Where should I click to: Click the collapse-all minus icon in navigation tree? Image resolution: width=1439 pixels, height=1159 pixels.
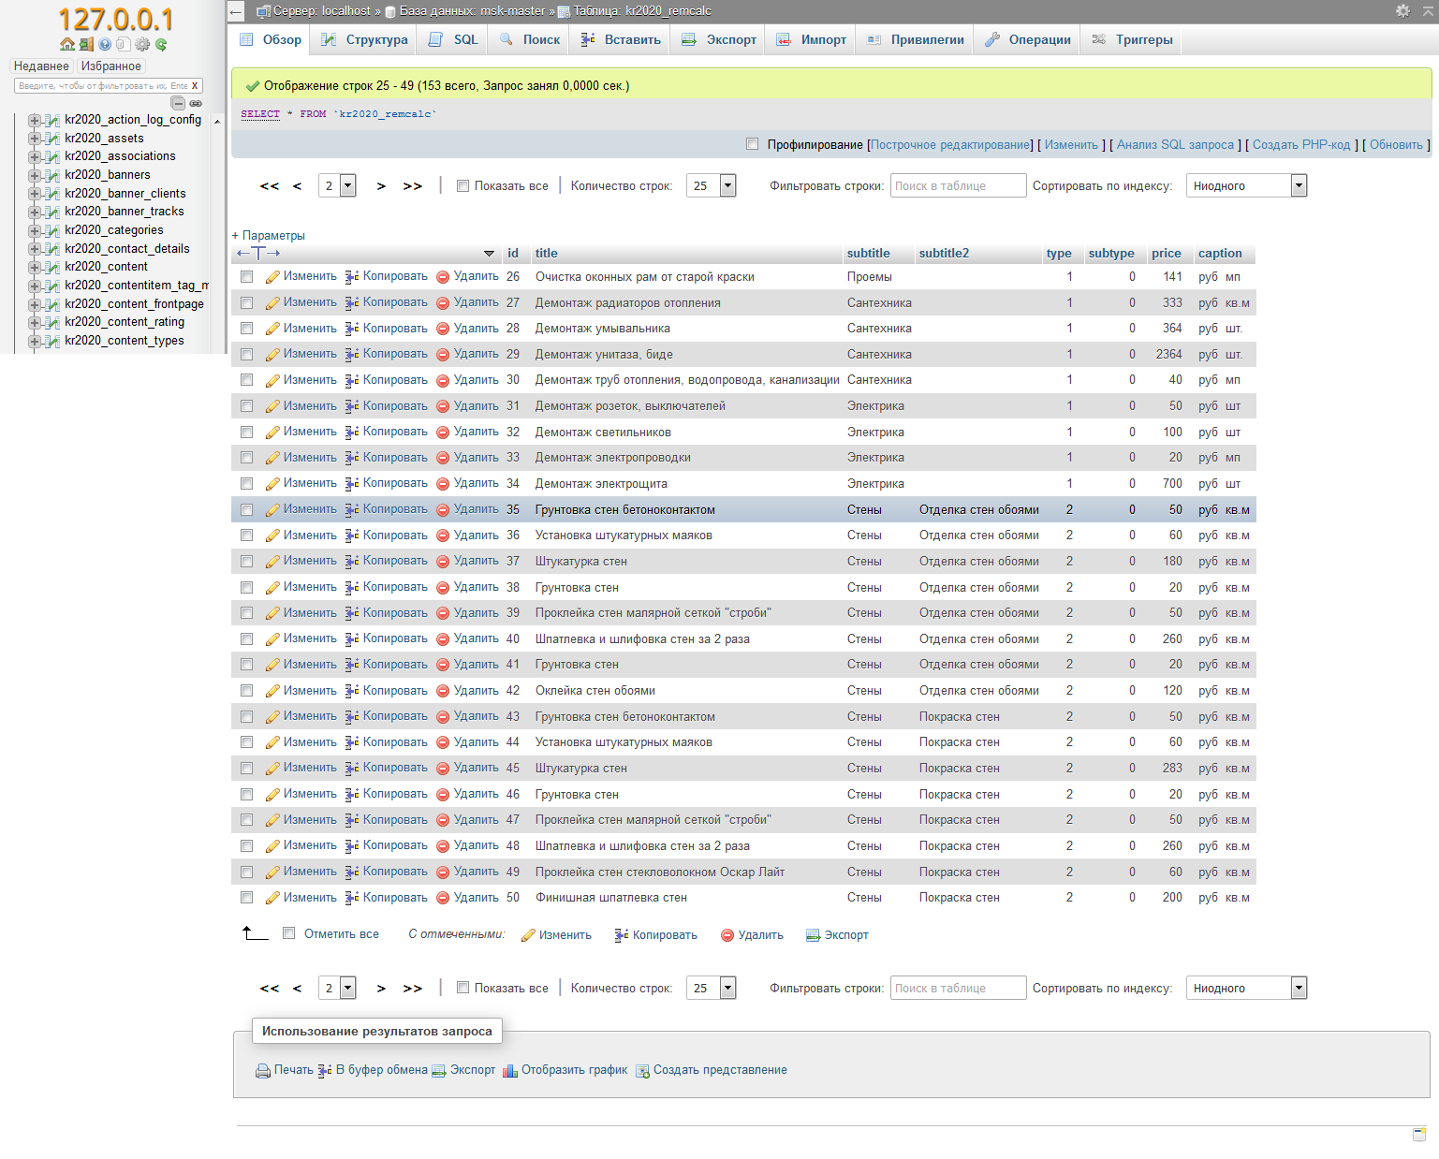(x=178, y=103)
